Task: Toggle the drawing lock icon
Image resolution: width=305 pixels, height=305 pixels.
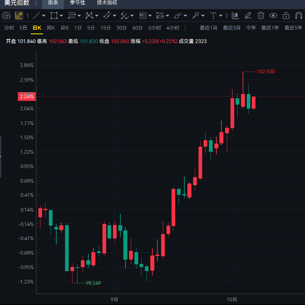Action: (286, 15)
